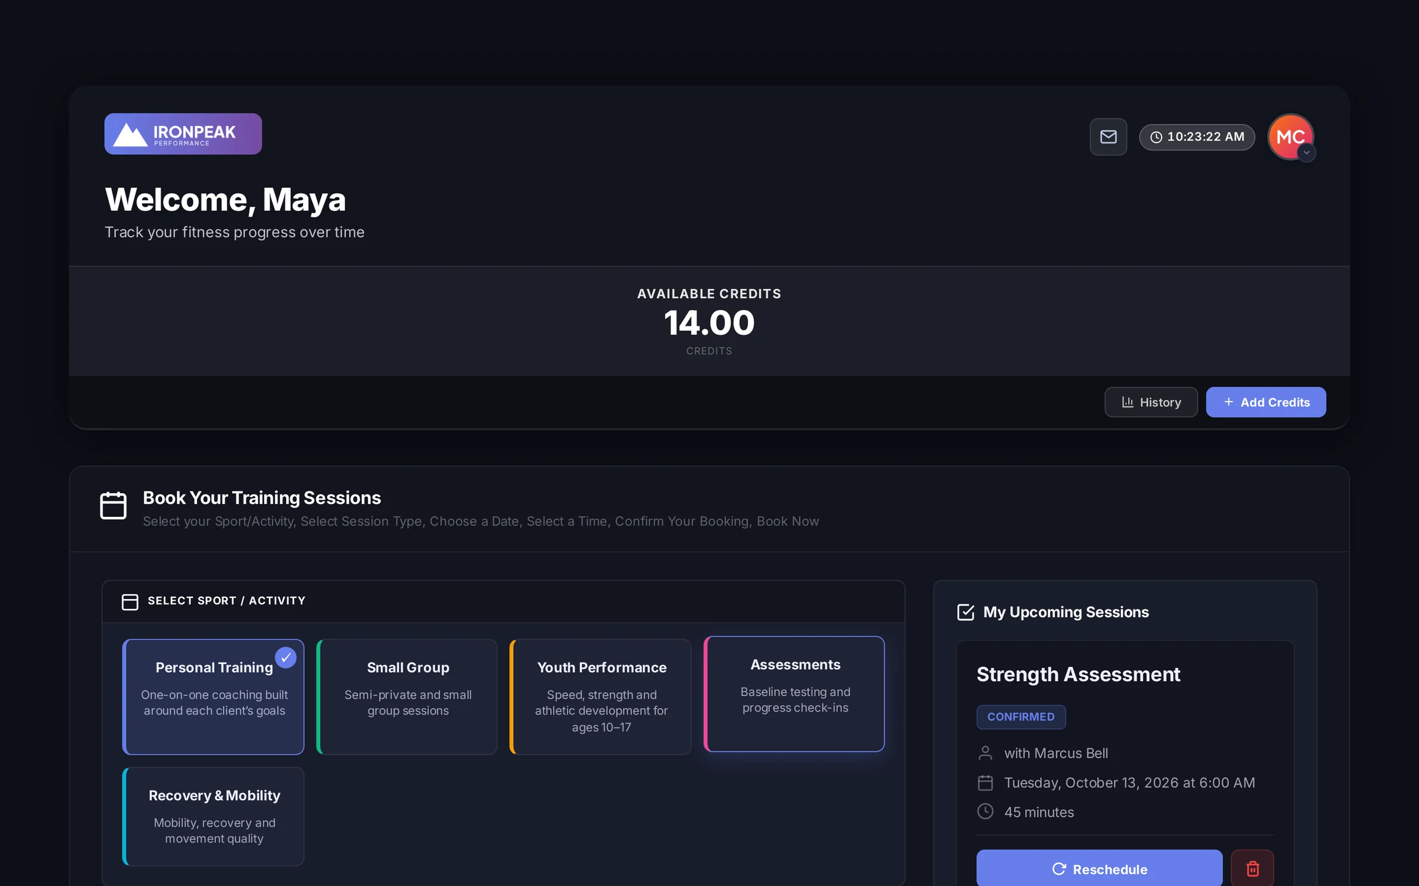
Task: Select the Recovery & Mobility card
Action: 213,817
